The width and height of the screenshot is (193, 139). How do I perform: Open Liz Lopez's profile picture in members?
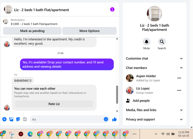tap(130, 90)
